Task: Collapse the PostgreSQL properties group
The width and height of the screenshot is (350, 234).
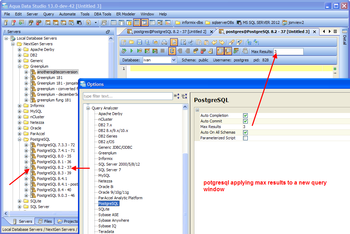Action: coord(197,110)
